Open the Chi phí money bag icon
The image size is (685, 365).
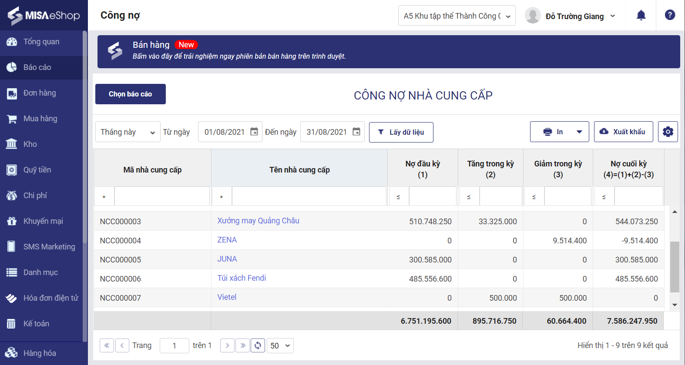coord(12,196)
